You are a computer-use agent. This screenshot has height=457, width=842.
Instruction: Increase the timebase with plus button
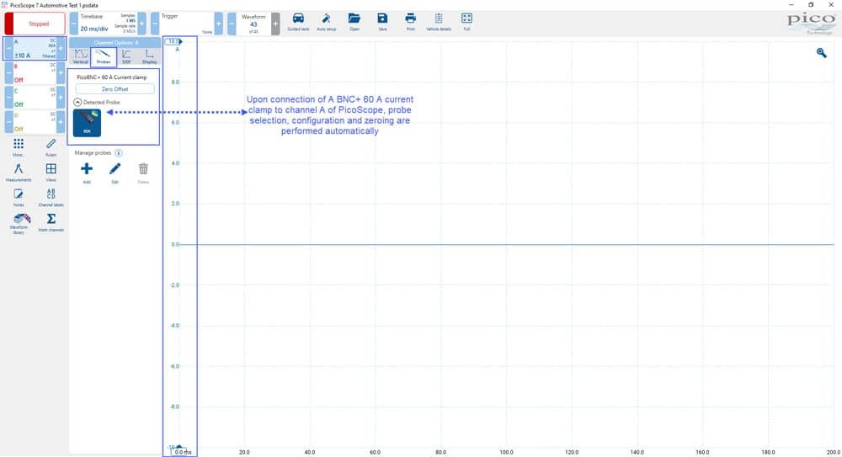point(141,24)
